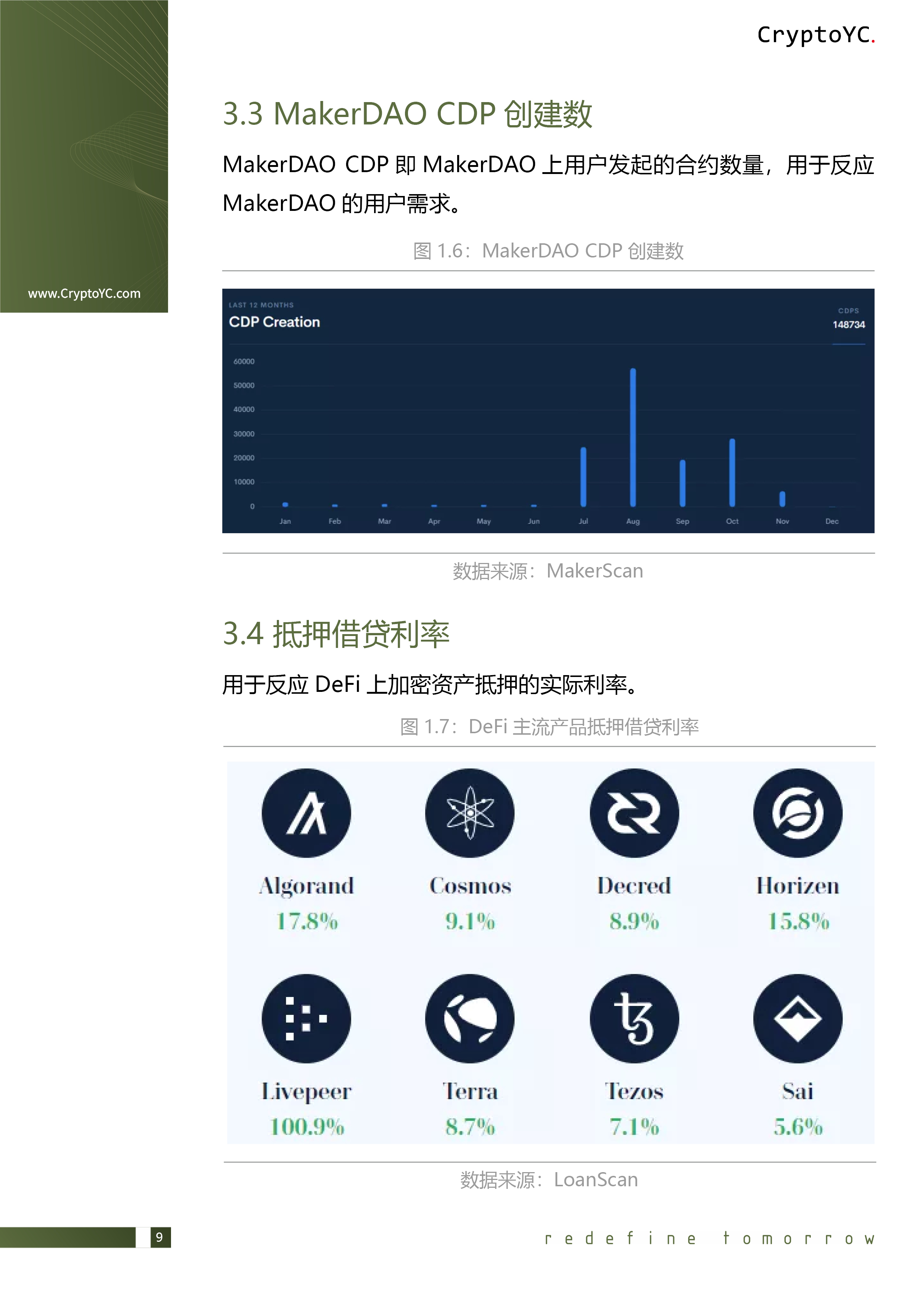The image size is (924, 1307).
Task: Click the 'redefine tomorrow' footer text
Action: [x=709, y=1239]
